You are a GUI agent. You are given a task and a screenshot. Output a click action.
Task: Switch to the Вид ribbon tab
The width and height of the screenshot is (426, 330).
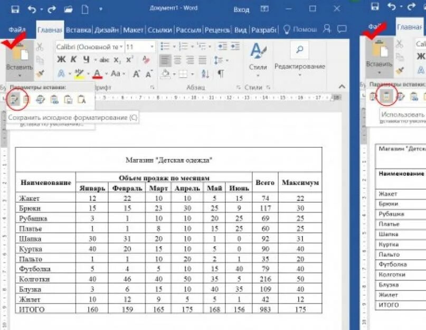[240, 30]
